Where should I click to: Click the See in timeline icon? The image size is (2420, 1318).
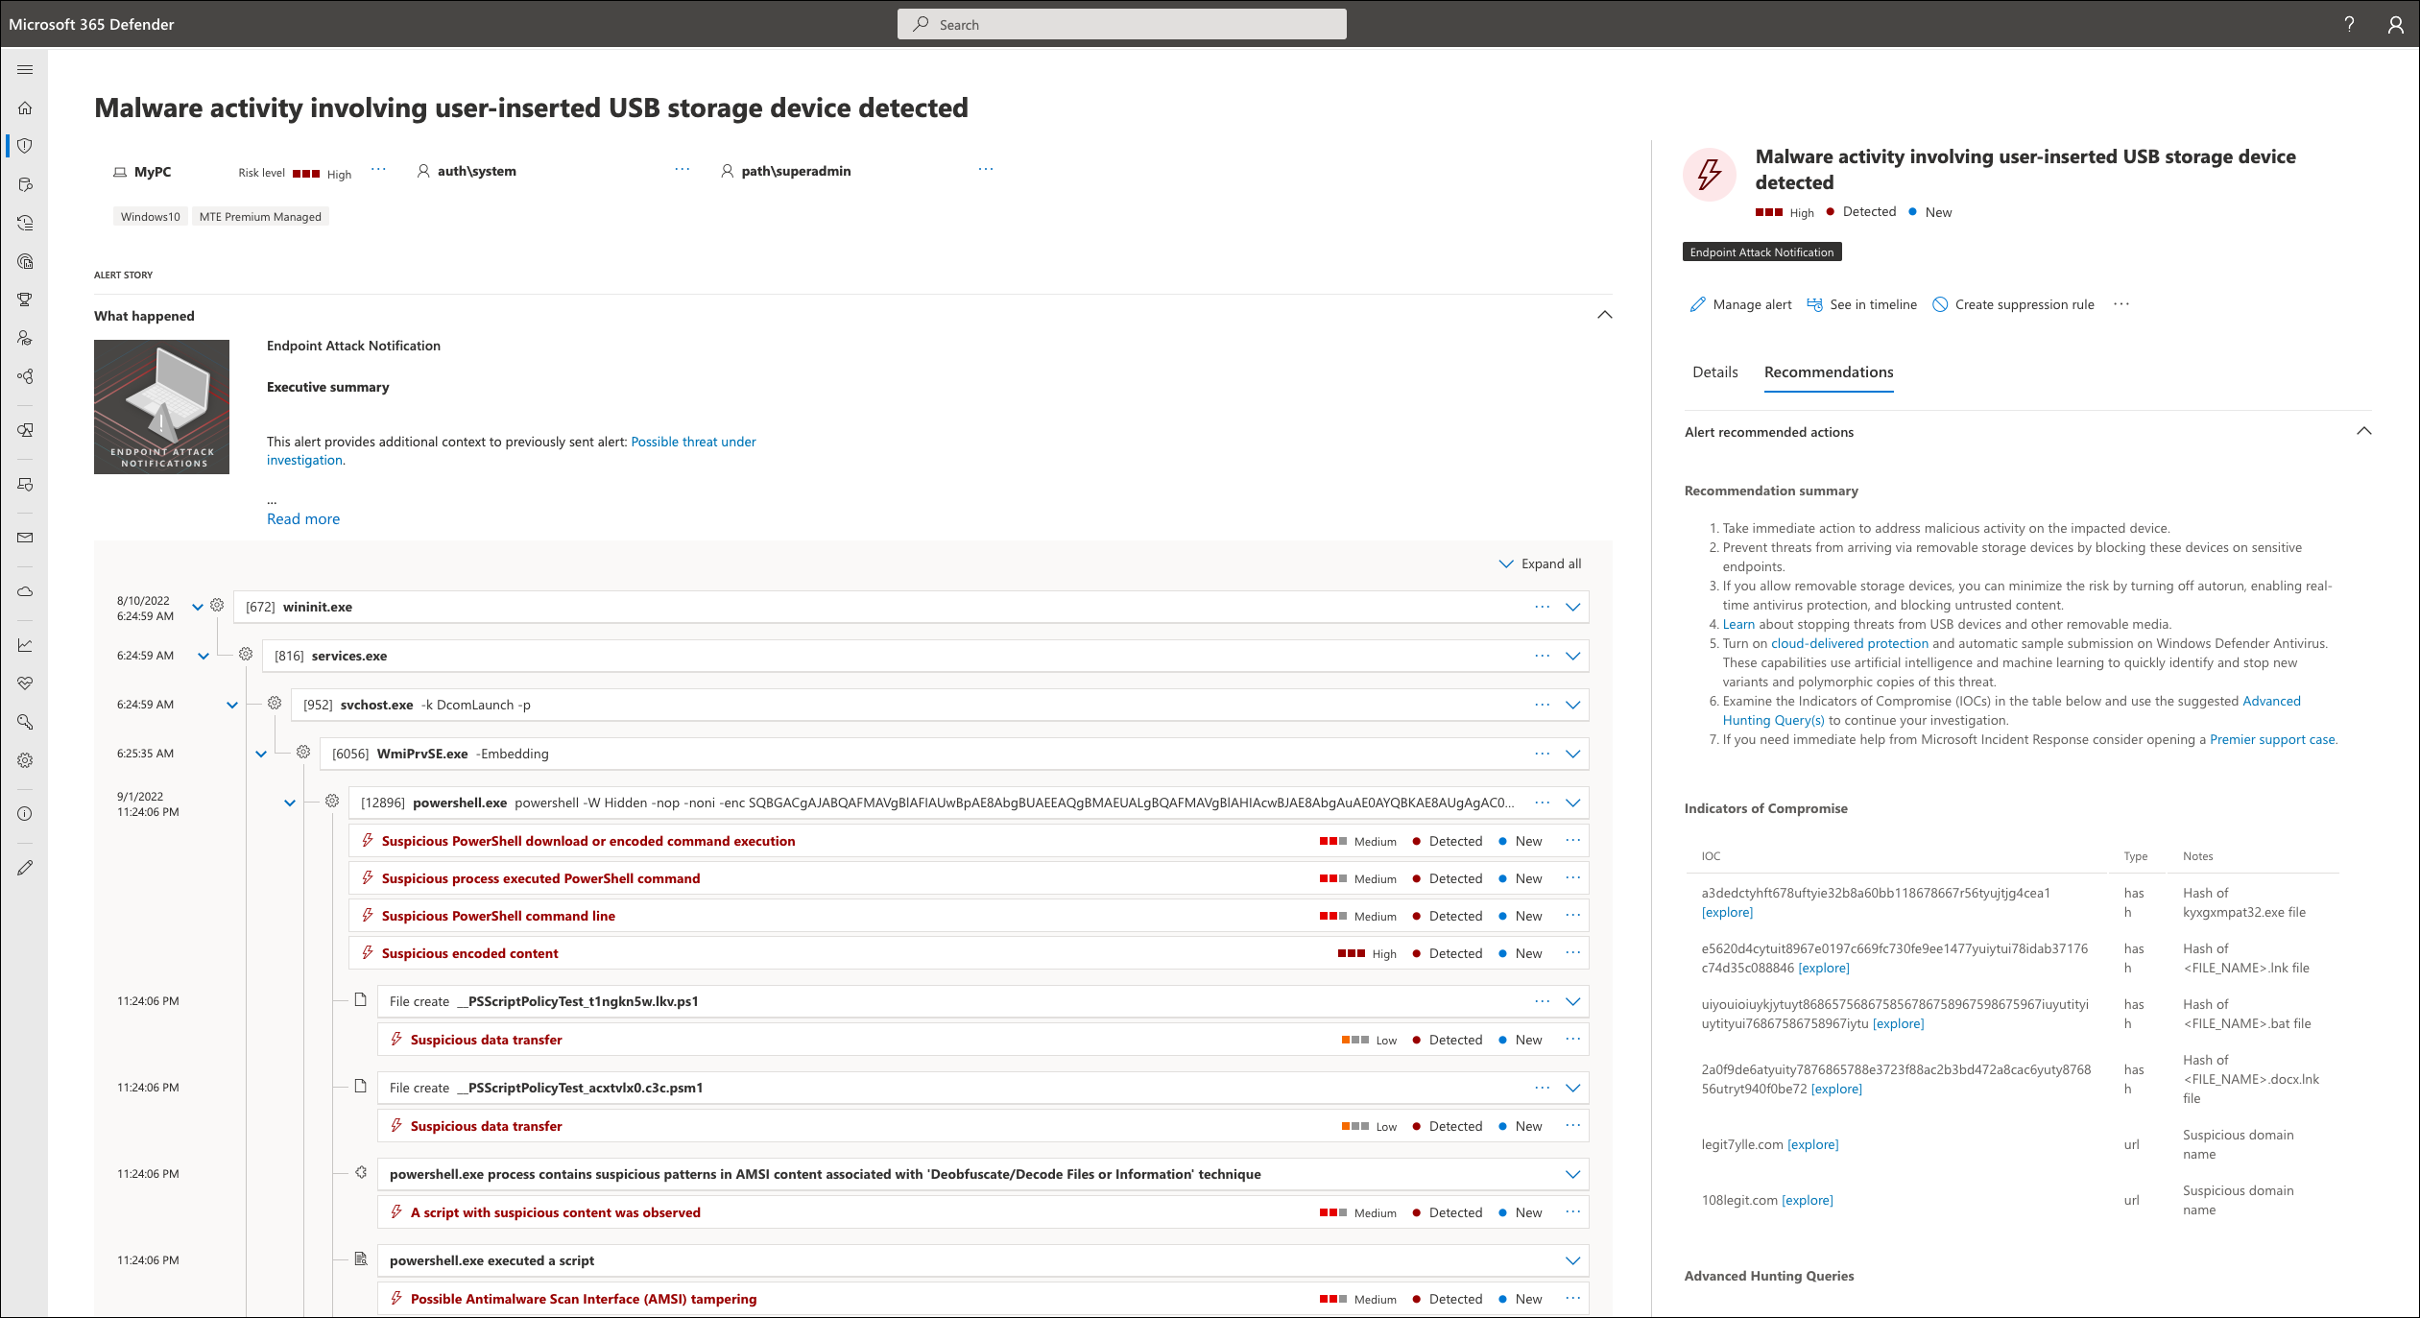click(x=1814, y=303)
